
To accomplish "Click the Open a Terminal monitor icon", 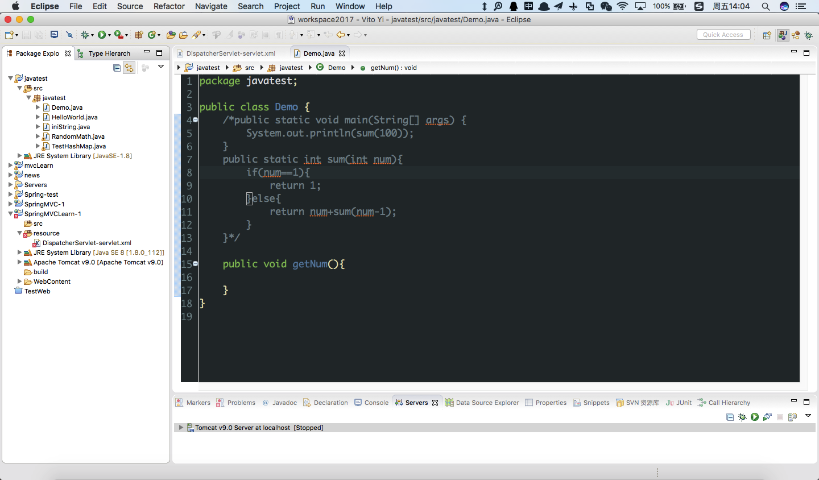I will coord(54,35).
